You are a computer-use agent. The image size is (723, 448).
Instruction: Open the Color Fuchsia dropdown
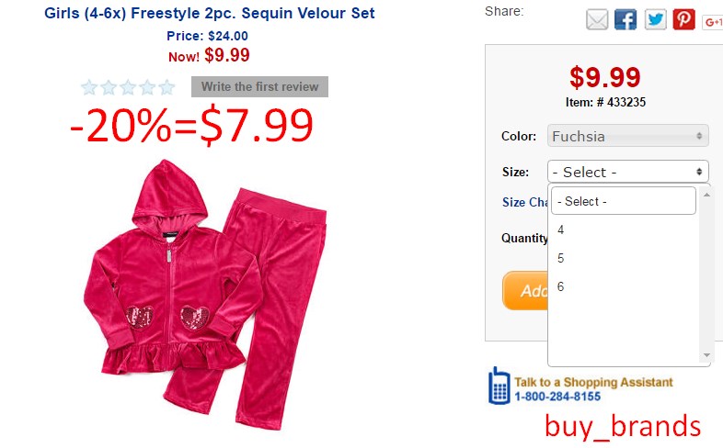click(628, 136)
